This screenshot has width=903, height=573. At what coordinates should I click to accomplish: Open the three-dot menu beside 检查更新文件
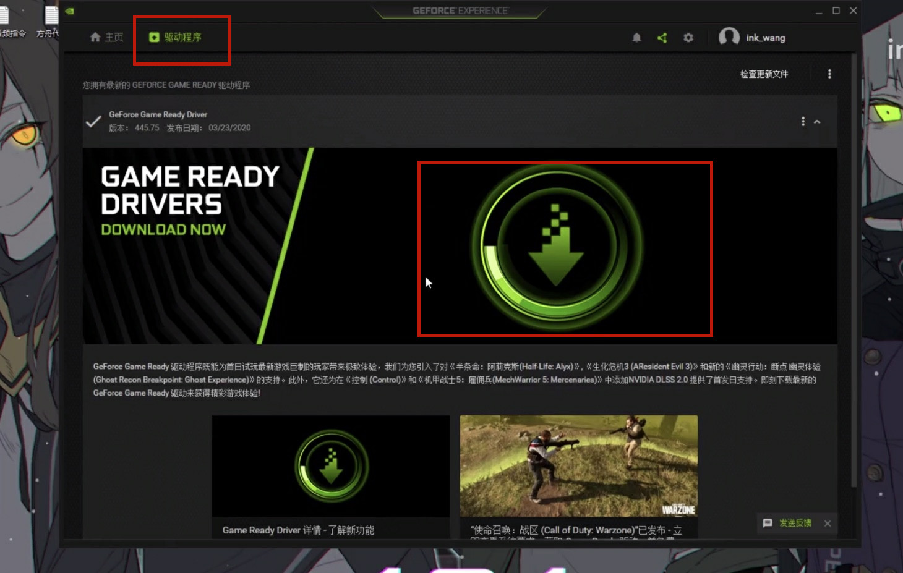tap(829, 74)
